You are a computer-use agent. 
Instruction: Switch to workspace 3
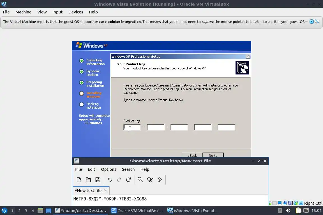point(26,211)
